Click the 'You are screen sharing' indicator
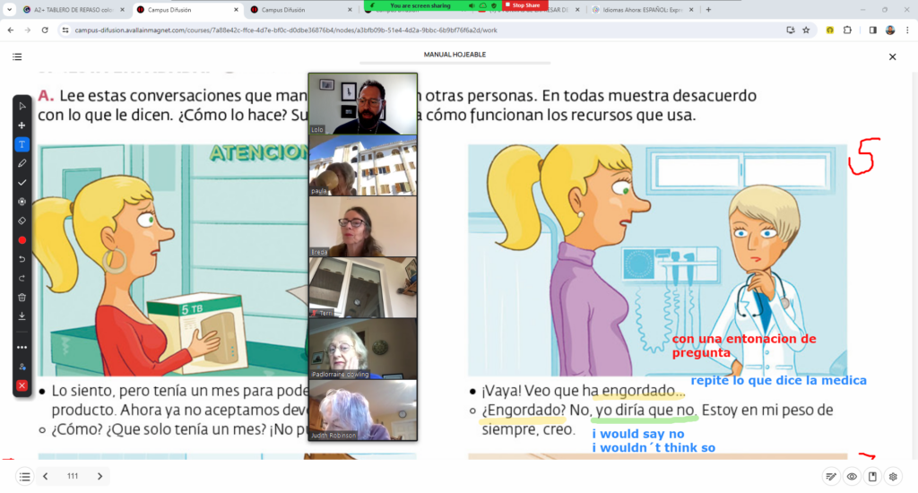918x493 pixels. click(420, 5)
